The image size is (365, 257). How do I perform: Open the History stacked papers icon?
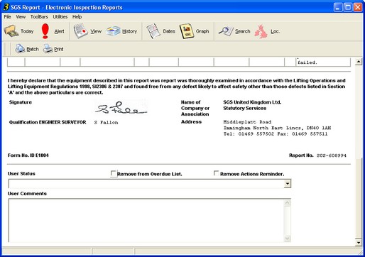coord(113,31)
